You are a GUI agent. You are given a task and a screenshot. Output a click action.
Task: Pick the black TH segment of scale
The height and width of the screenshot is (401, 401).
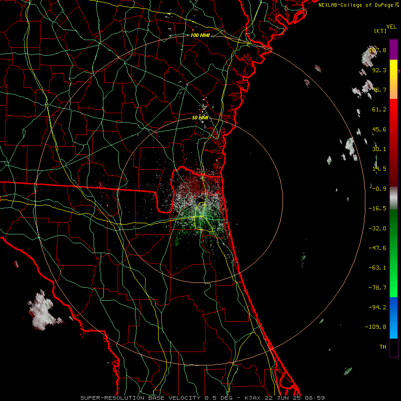tap(393, 347)
